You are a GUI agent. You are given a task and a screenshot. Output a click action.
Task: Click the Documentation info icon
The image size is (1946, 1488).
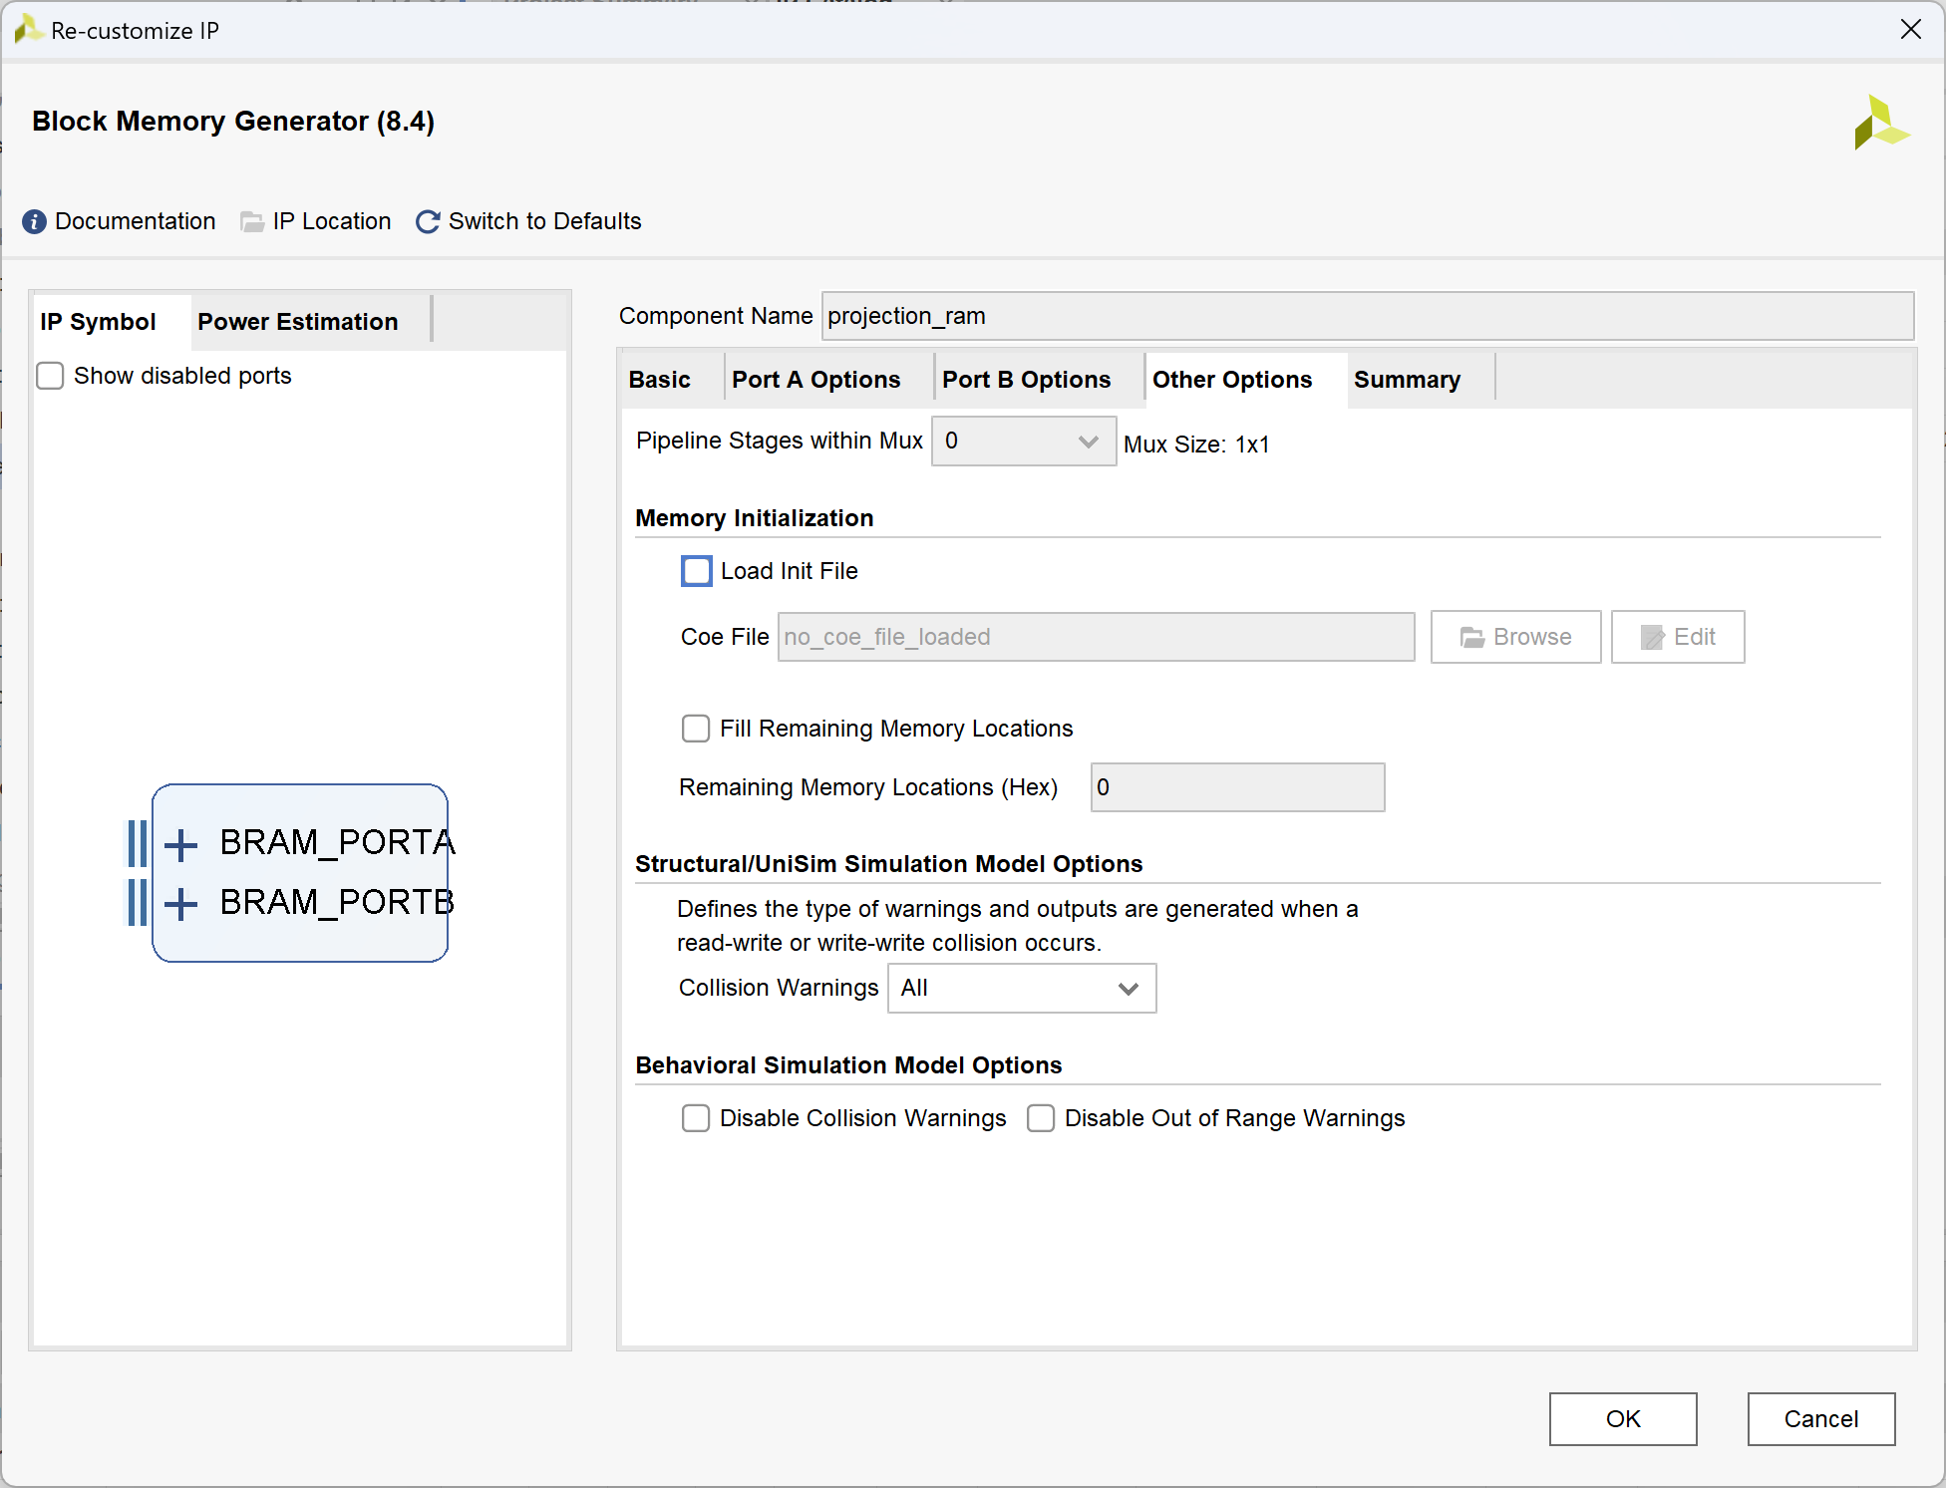pos(34,221)
